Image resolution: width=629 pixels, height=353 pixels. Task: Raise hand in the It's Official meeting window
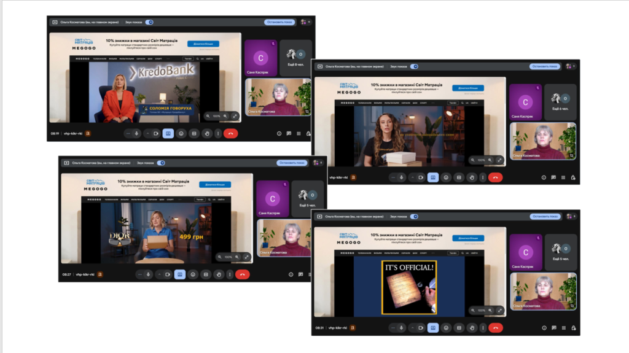coord(472,328)
